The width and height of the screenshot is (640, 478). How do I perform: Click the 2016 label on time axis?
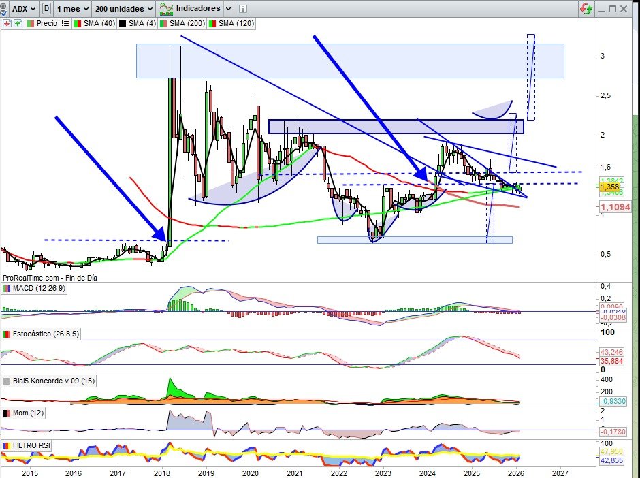coord(74,473)
